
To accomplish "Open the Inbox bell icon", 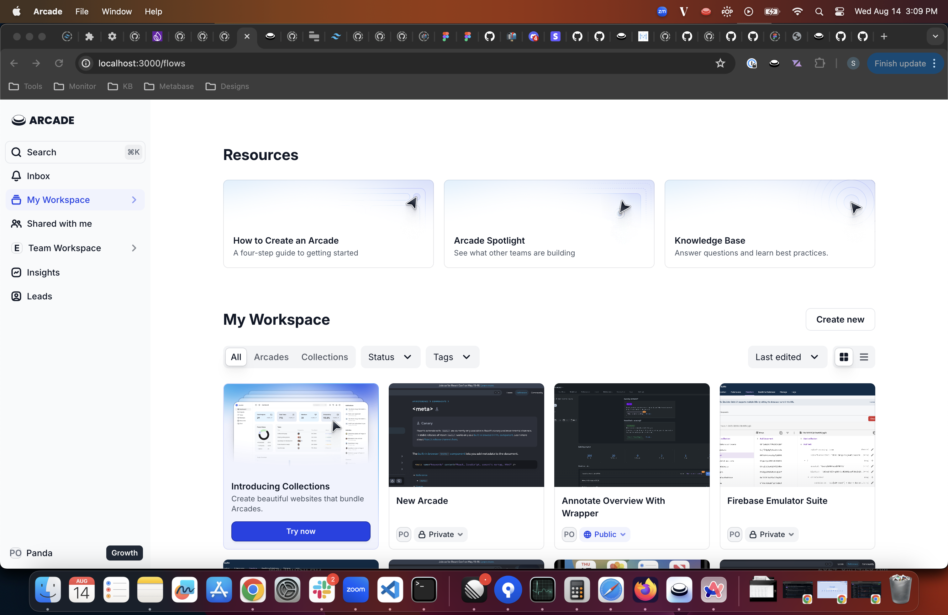I will pyautogui.click(x=16, y=176).
